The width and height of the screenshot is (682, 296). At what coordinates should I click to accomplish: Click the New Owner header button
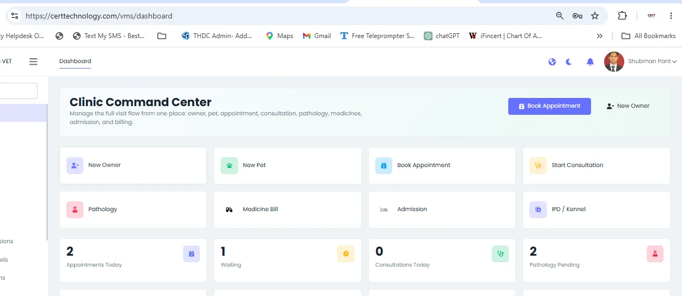pyautogui.click(x=628, y=106)
